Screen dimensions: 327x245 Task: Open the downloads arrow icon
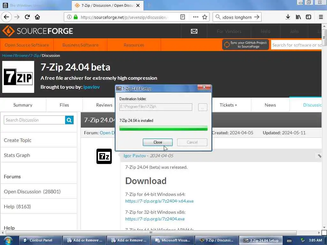point(288,17)
